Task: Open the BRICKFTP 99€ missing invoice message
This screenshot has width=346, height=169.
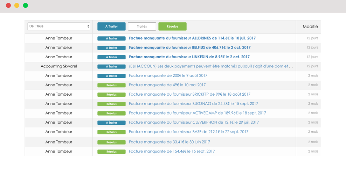Action: 189,94
